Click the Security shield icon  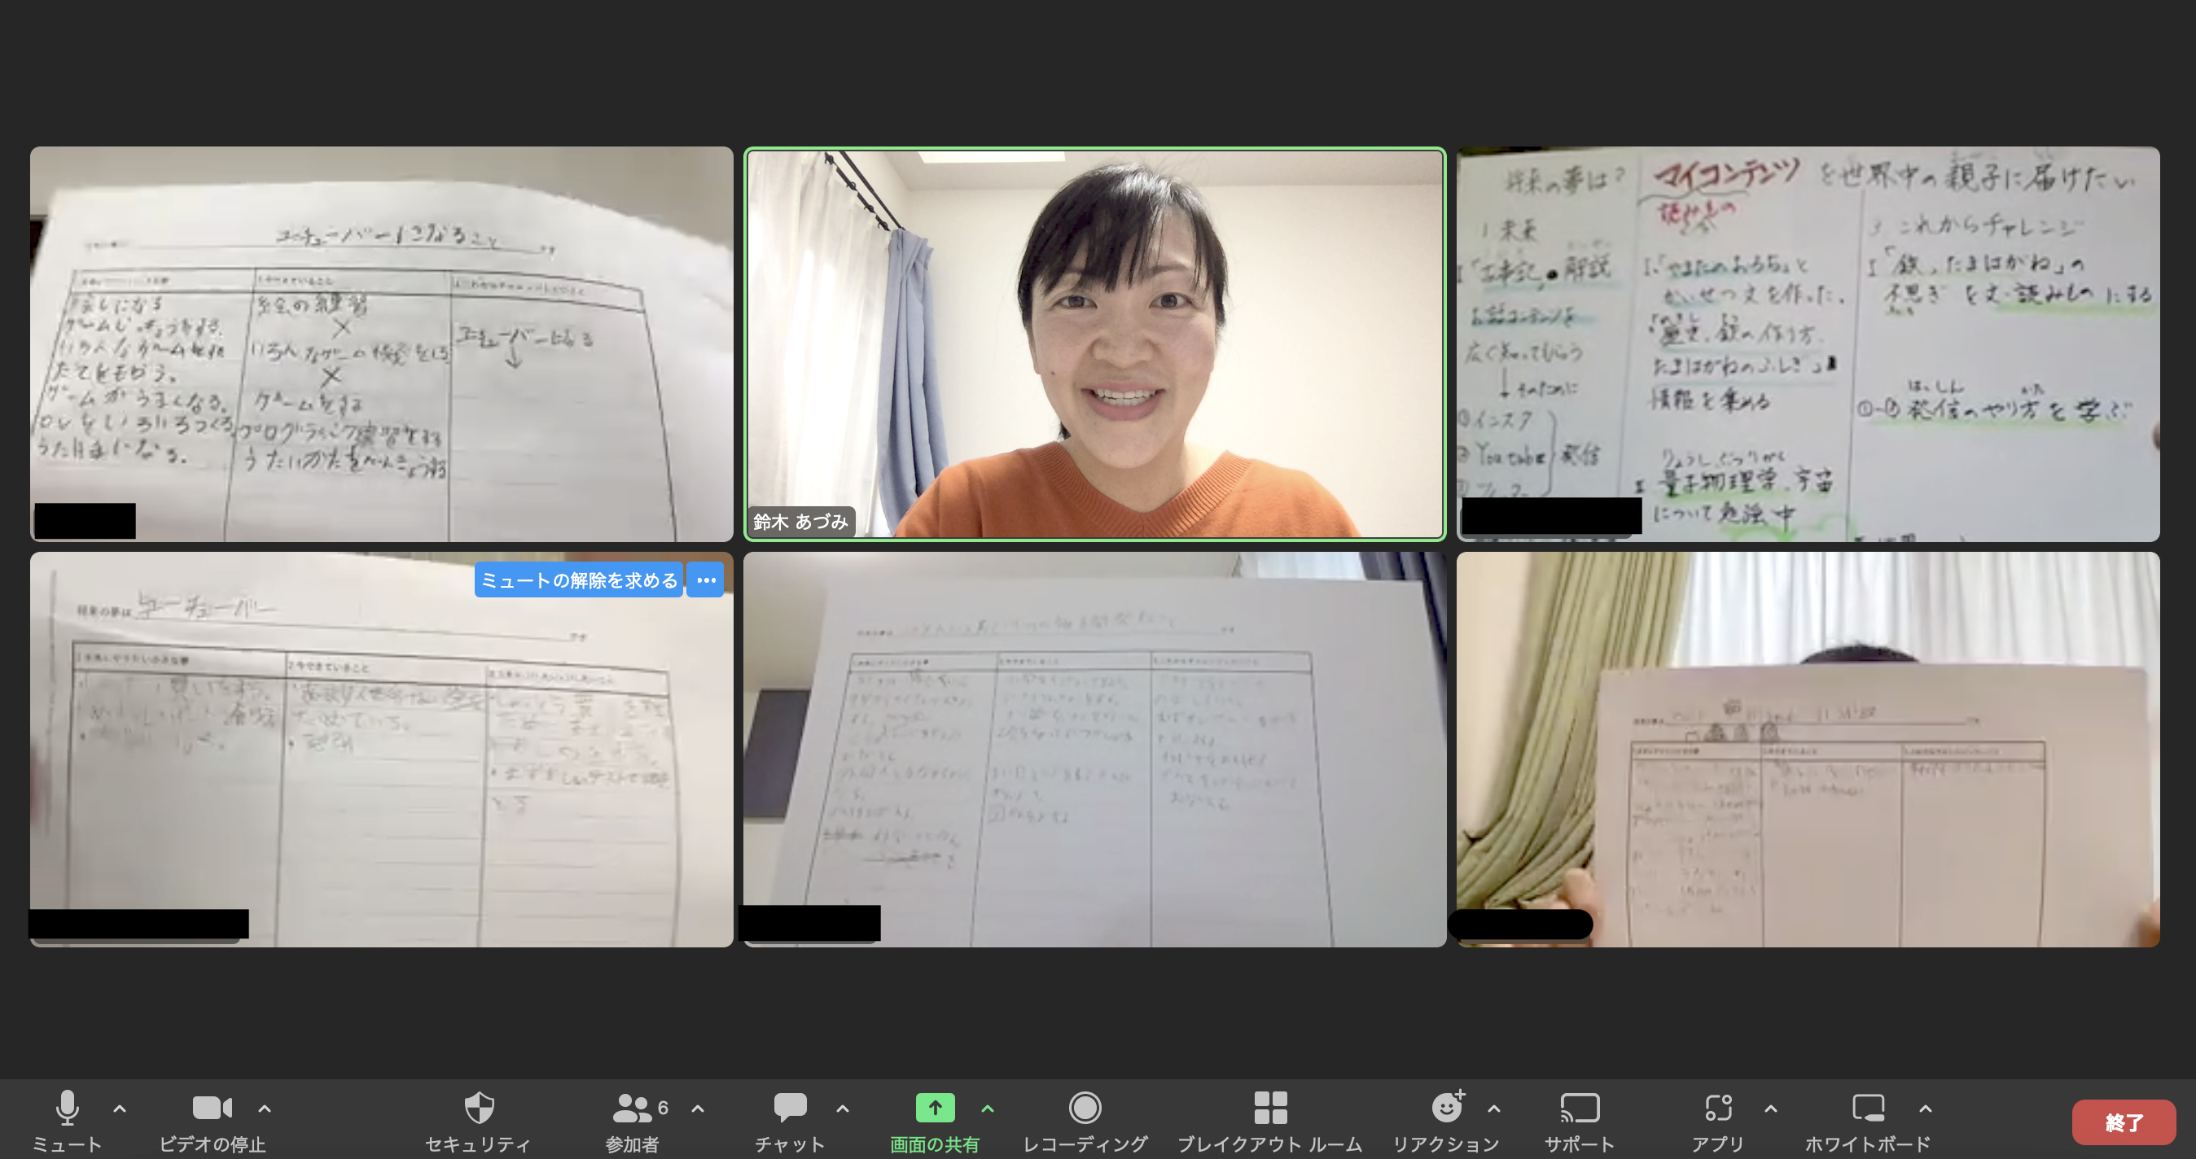(x=478, y=1108)
